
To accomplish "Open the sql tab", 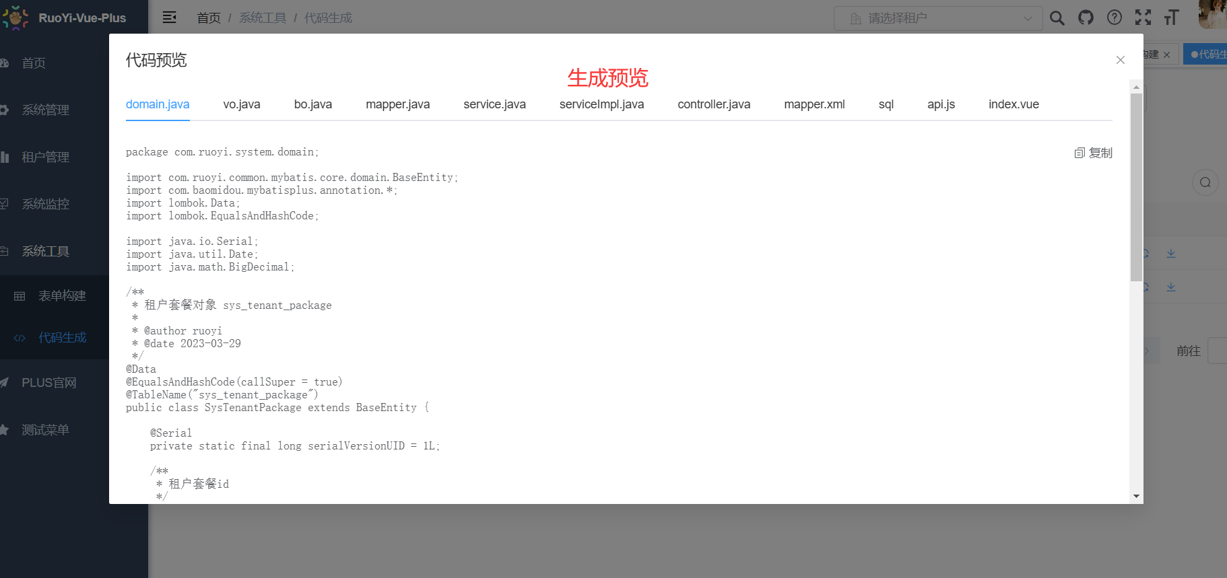I will click(886, 104).
